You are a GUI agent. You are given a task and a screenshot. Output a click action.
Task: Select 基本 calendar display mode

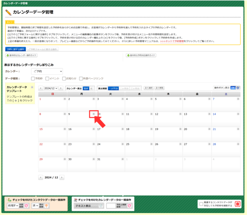(86, 88)
